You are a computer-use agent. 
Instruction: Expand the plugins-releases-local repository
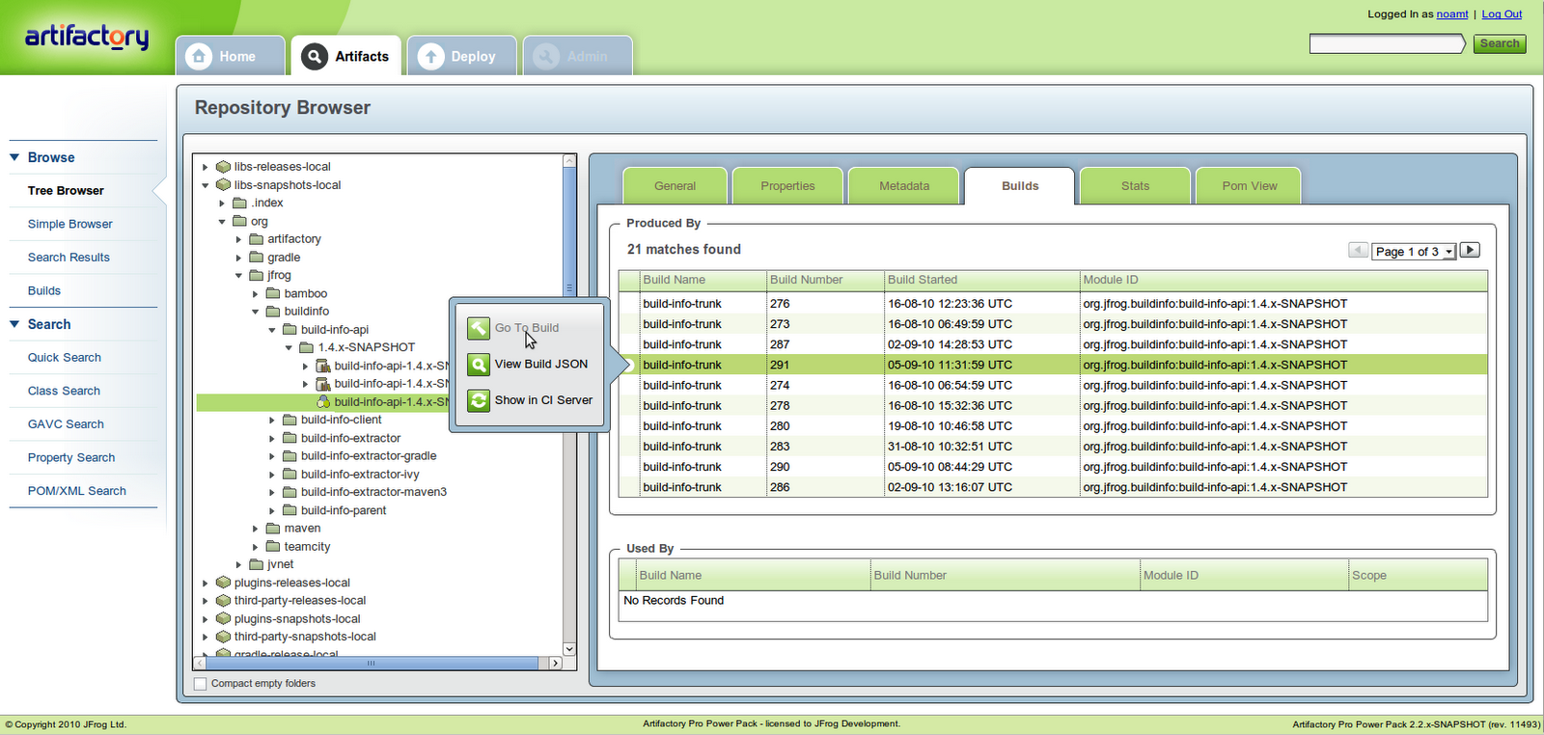[x=206, y=583]
